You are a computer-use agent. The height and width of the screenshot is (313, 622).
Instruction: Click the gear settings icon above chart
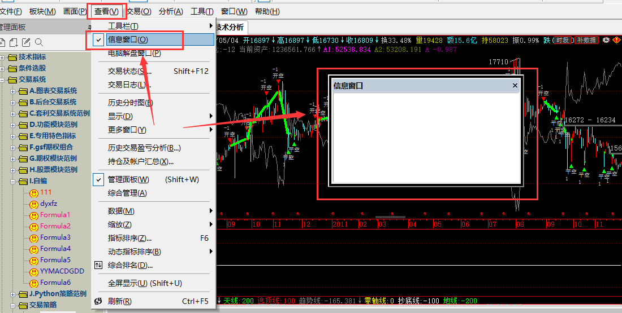tap(606, 40)
